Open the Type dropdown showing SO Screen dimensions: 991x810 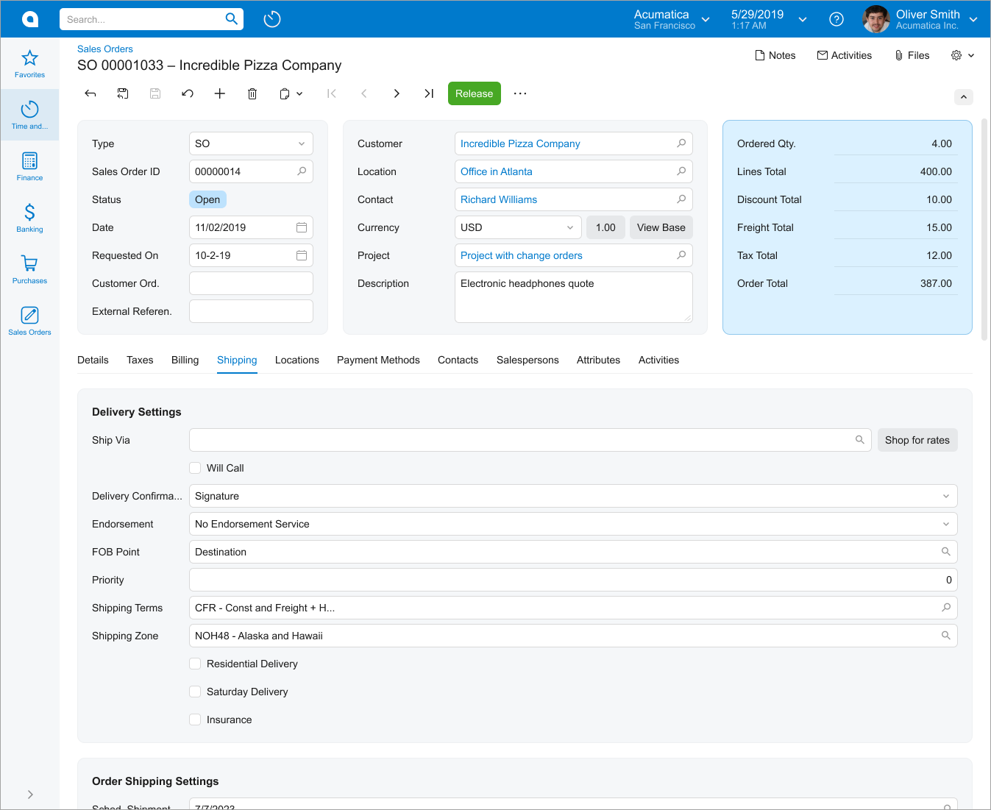point(251,143)
